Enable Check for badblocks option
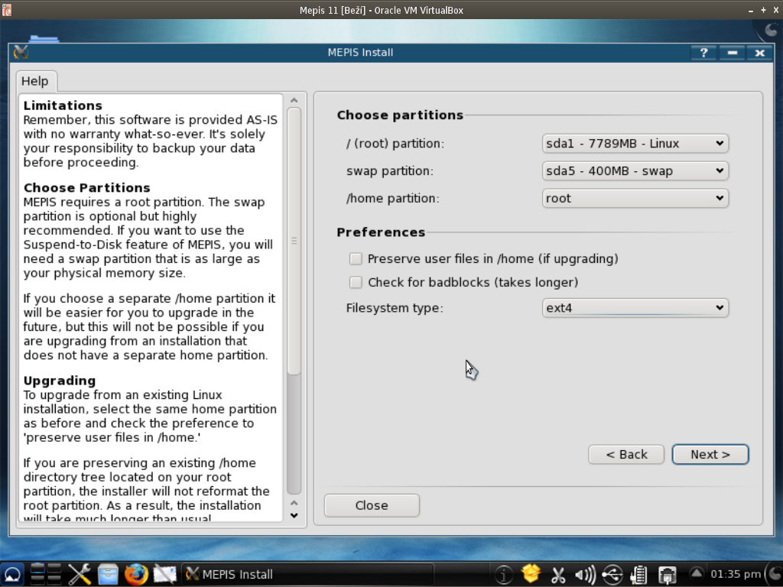Image resolution: width=783 pixels, height=587 pixels. click(x=356, y=283)
